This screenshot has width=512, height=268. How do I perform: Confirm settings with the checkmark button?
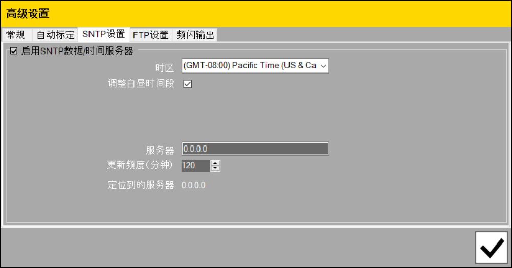[x=491, y=248]
